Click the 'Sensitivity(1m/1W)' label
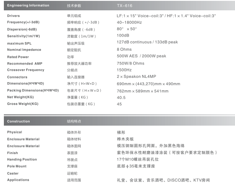Viewport: 235px width, 185px height. (x=24, y=36)
